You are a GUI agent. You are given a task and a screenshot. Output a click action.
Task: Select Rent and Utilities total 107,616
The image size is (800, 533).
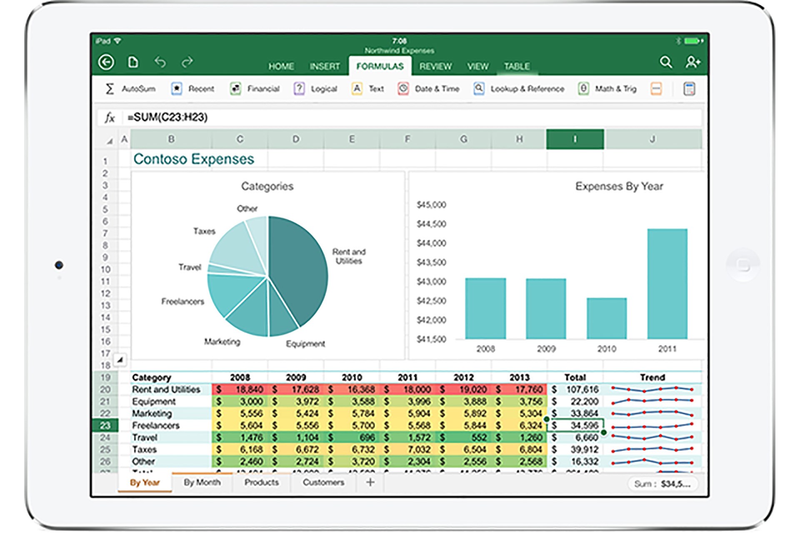(575, 389)
